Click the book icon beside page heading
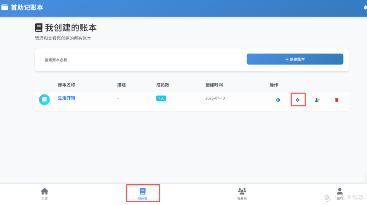Image resolution: width=367 pixels, height=205 pixels. pos(39,27)
